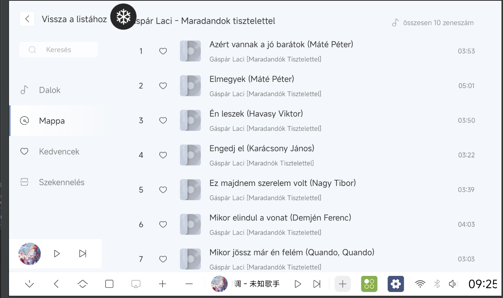
Task: Toggle heart for Elmegyek (Máté Péter)
Action: click(163, 86)
